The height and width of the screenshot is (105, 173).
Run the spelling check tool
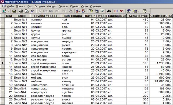click(32, 11)
